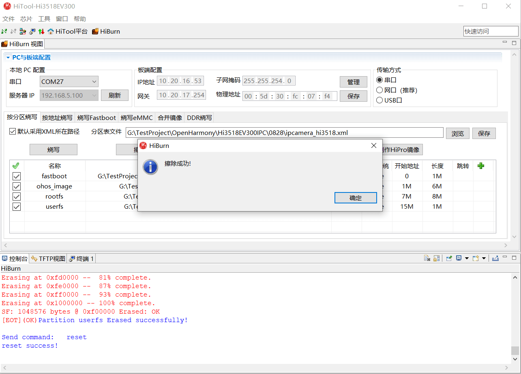
Task: Open the COM27 serial port dropdown
Action: [69, 81]
